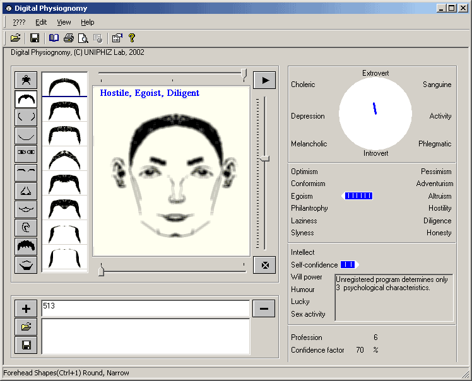Click the top horizontal slider handle
The image size is (472, 381).
pyautogui.click(x=244, y=74)
